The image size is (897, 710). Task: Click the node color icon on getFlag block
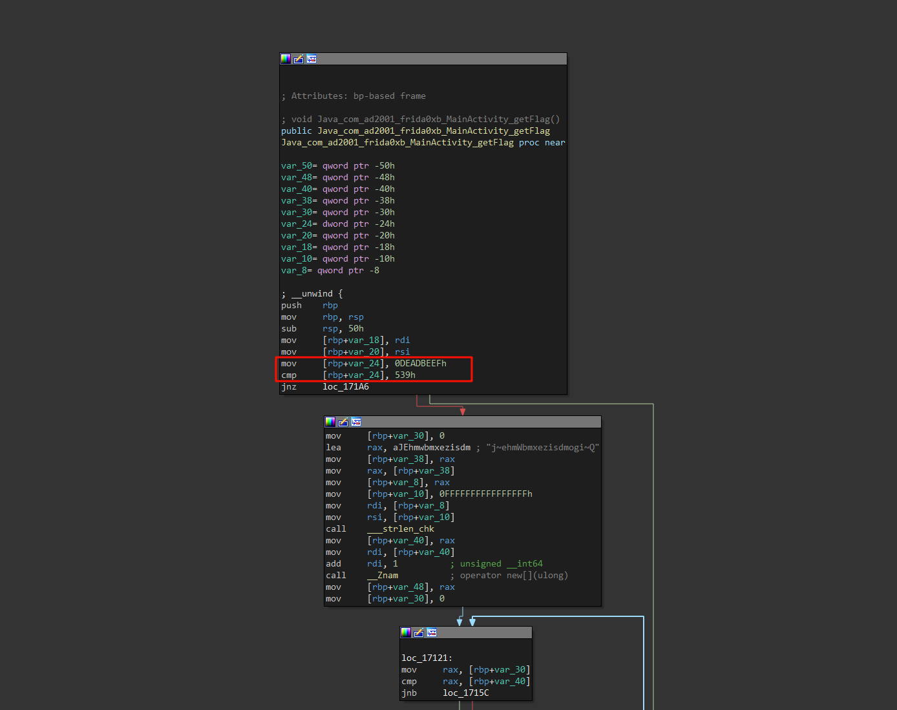286,59
